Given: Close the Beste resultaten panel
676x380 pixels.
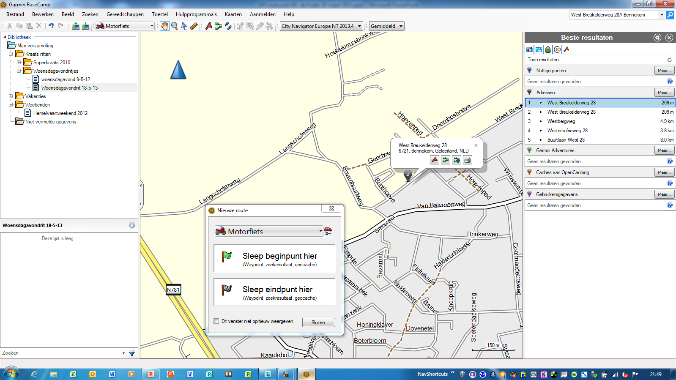Looking at the screenshot, I should 669,38.
